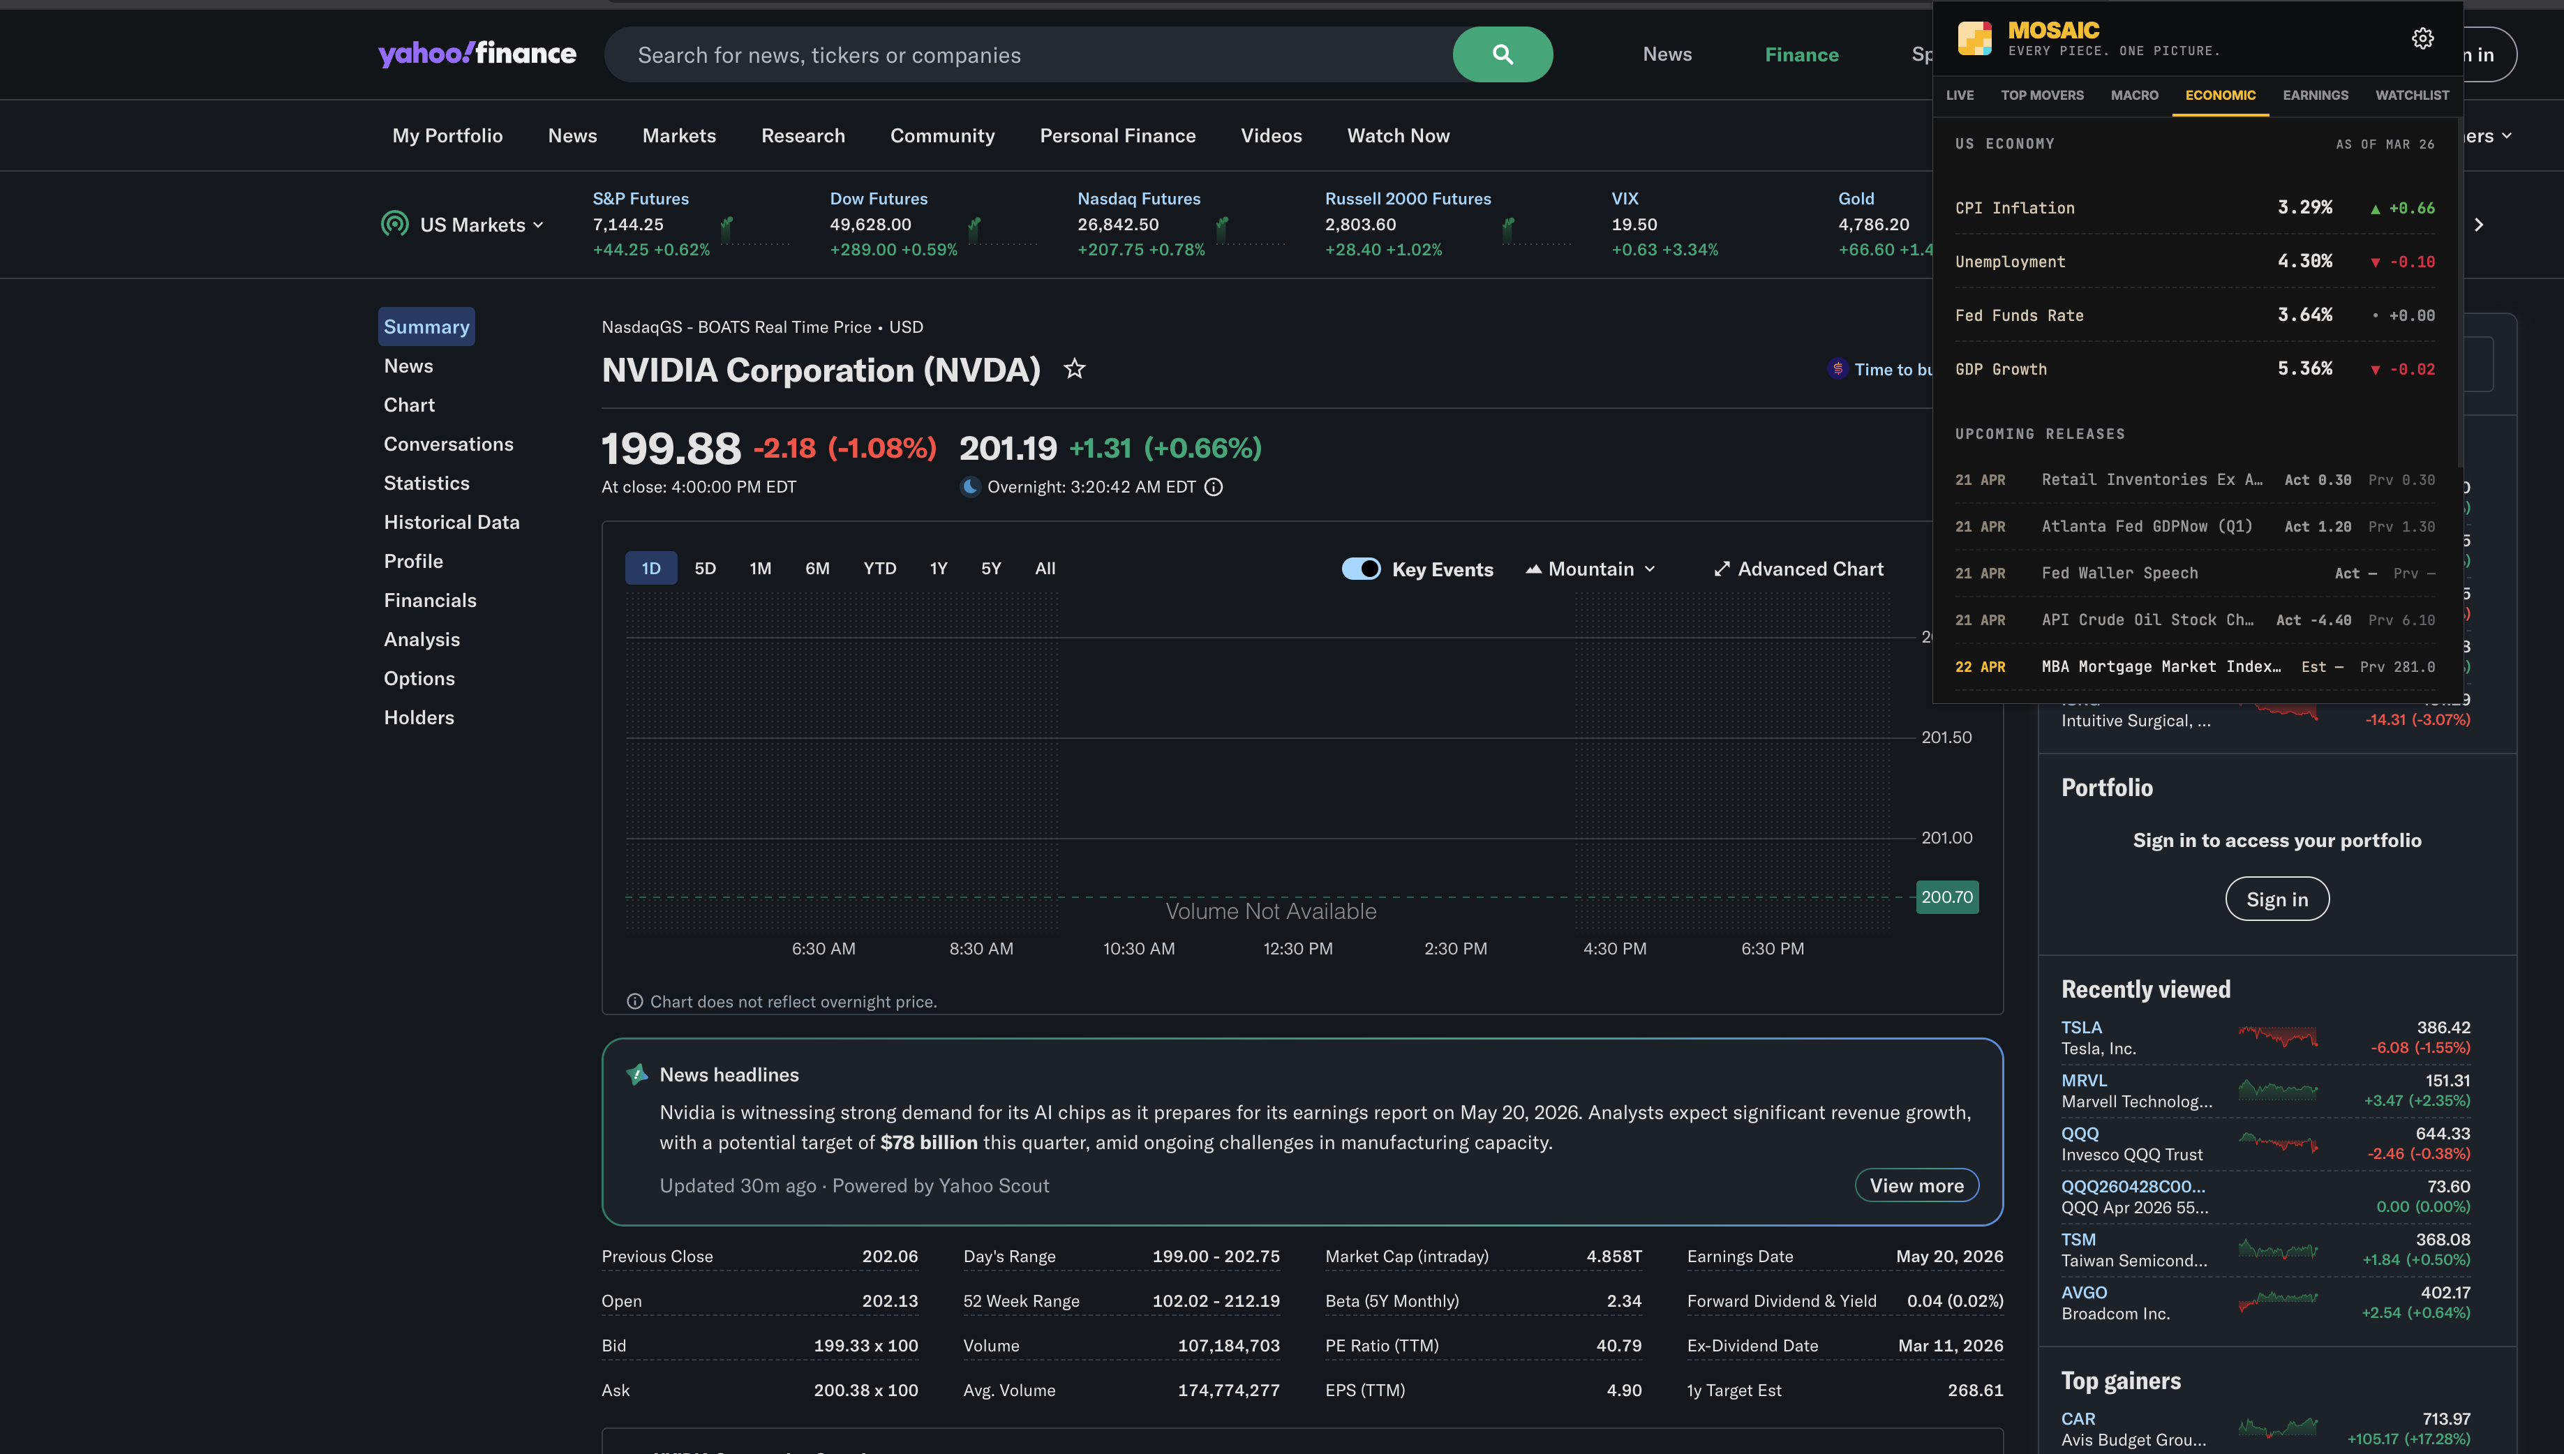Open Mosaic settings gear
Screen dimensions: 2564x1454
pyautogui.click(x=2422, y=38)
